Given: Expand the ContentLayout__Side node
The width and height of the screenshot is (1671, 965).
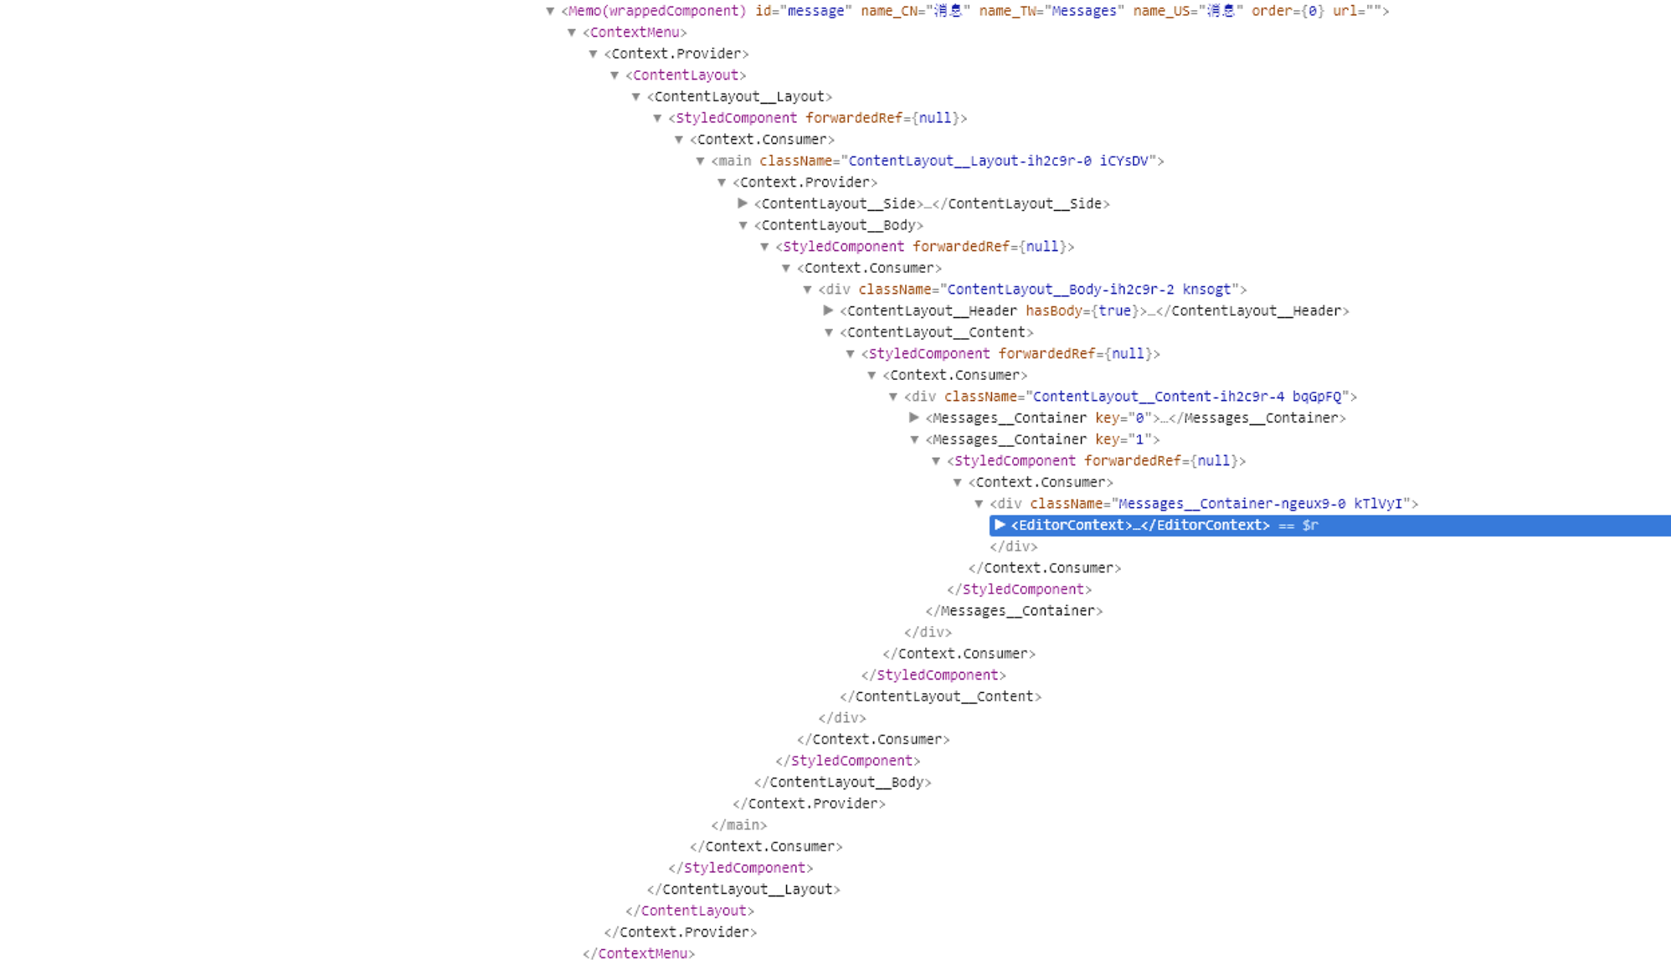Looking at the screenshot, I should click(x=743, y=203).
